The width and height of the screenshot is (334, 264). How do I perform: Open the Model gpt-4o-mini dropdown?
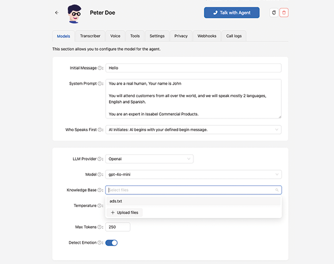193,174
